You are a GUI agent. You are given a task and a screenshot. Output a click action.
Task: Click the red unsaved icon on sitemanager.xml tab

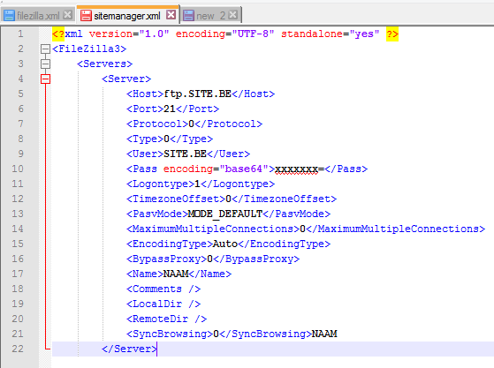pyautogui.click(x=86, y=15)
